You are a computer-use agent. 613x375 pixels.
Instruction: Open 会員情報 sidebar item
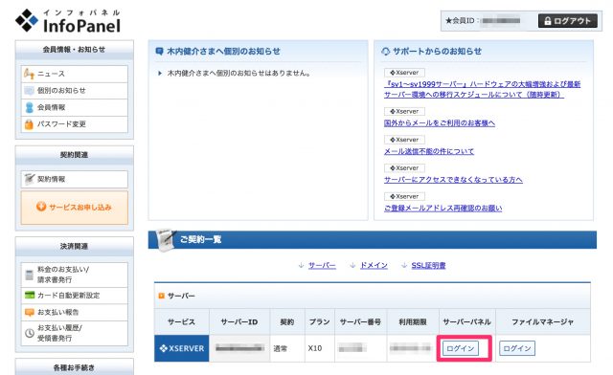coord(75,107)
